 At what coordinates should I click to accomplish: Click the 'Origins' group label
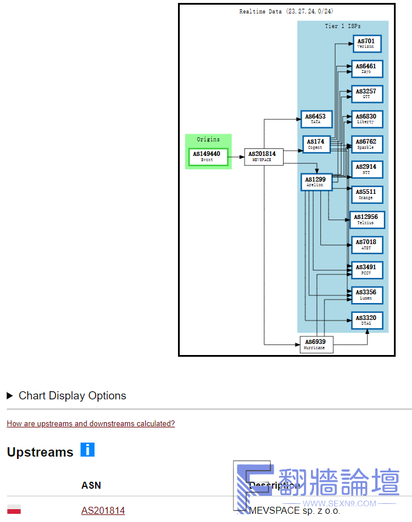[x=208, y=140]
